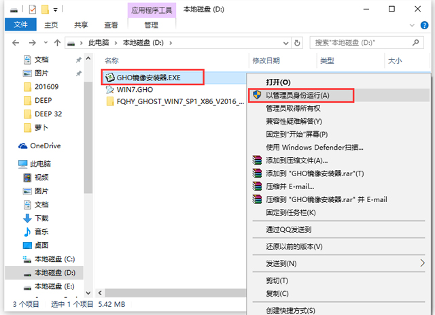Click the OneDrive cloud icon in sidebar

pyautogui.click(x=23, y=146)
